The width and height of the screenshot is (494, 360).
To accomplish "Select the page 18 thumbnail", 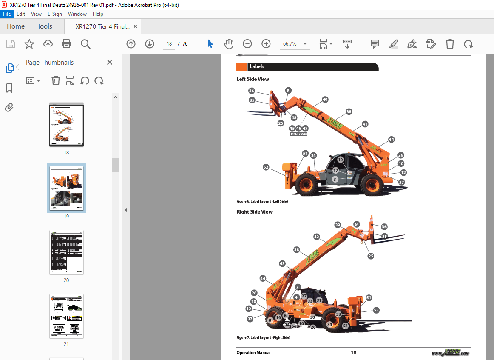I will coord(66,124).
